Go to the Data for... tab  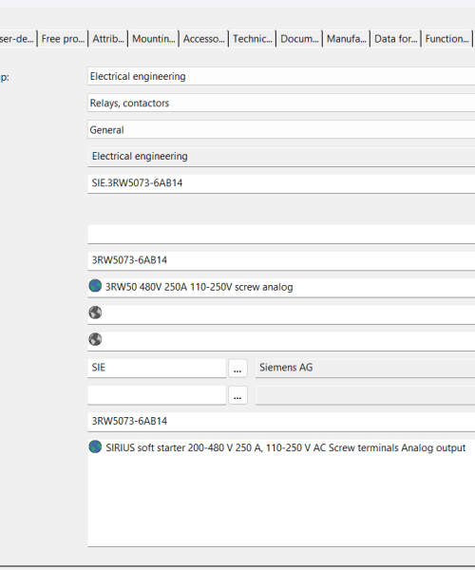(x=396, y=39)
